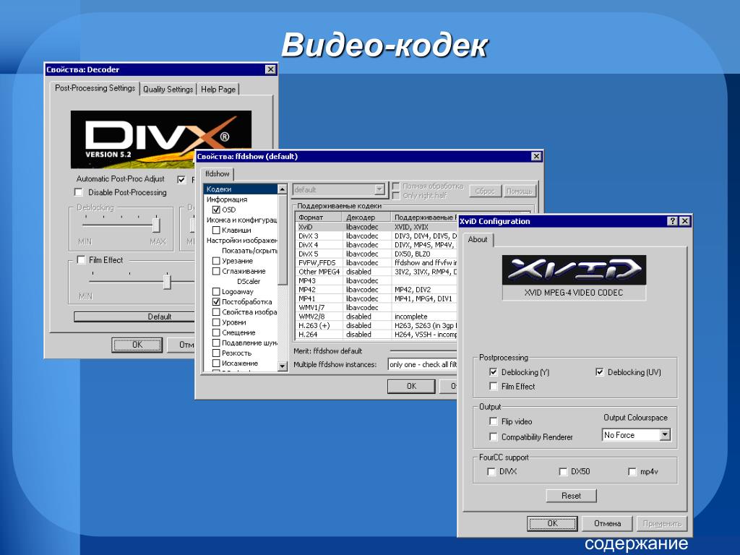Click scroll up arrow in ffdshow tree

[x=283, y=189]
